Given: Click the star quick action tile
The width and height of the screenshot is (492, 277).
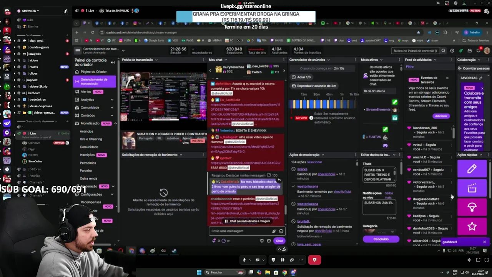Looking at the screenshot, I should (x=472, y=227).
